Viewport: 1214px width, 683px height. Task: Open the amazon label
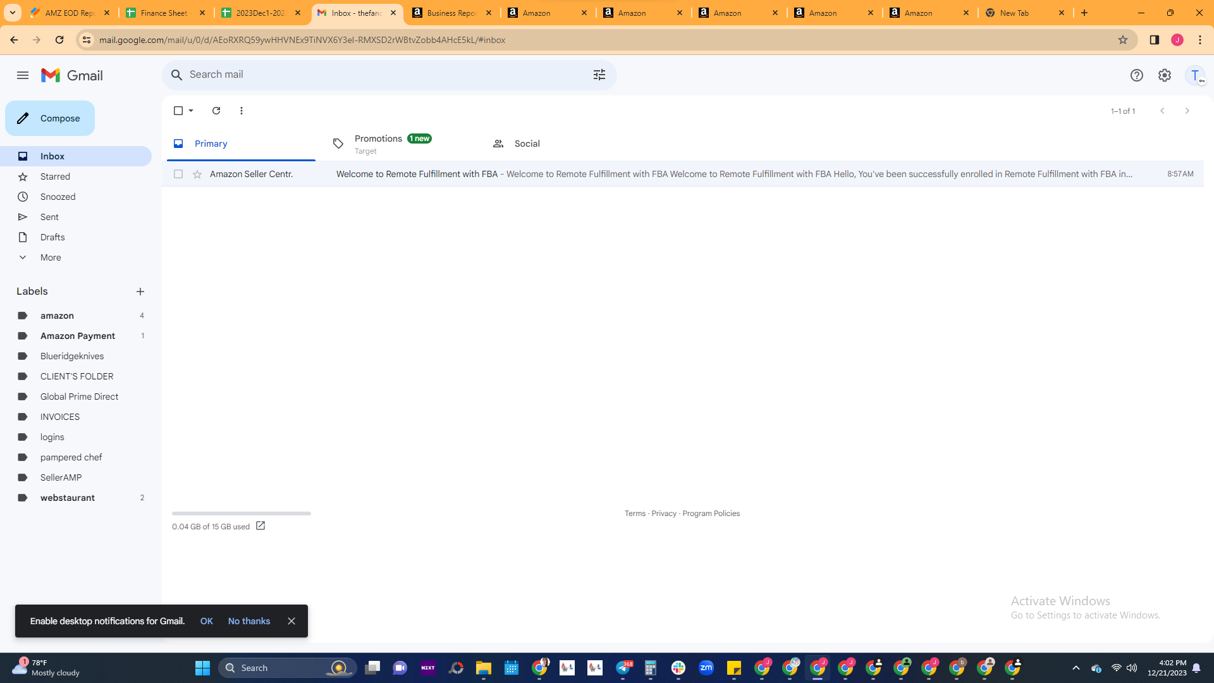pos(76,316)
